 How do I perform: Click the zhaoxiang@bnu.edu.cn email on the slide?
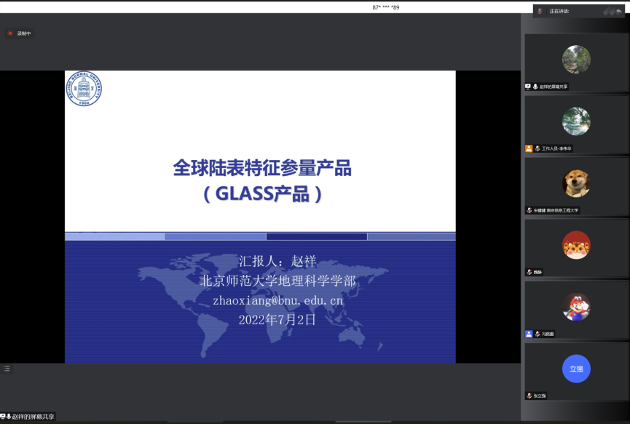[277, 300]
